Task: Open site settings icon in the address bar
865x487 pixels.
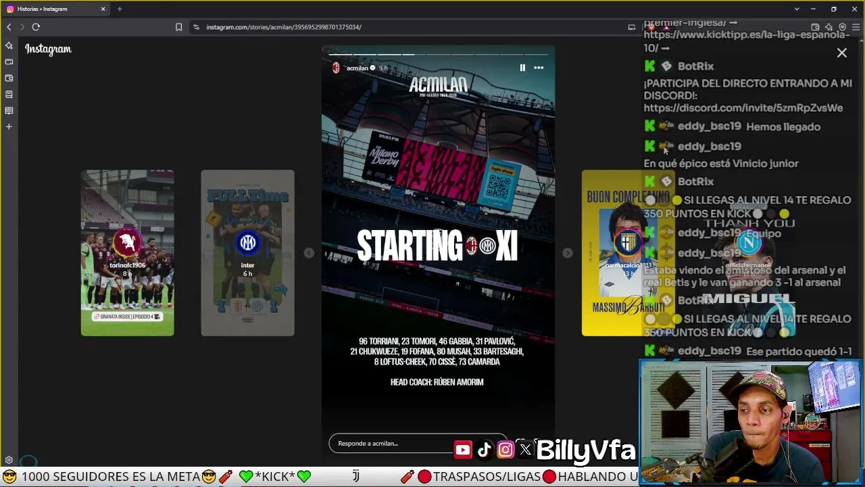Action: 196,27
